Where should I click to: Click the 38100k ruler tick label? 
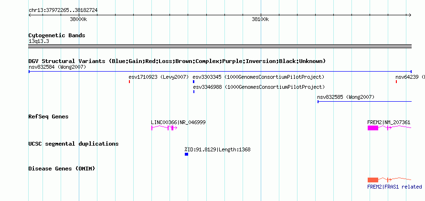(x=260, y=19)
